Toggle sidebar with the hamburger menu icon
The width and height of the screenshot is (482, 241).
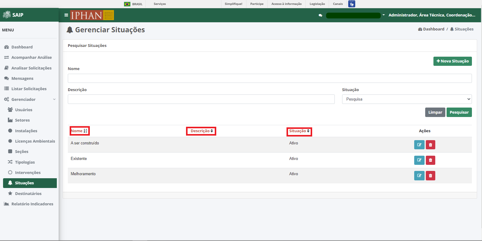tap(66, 15)
